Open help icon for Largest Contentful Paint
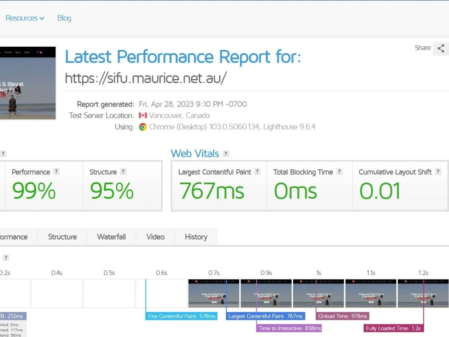 257,172
